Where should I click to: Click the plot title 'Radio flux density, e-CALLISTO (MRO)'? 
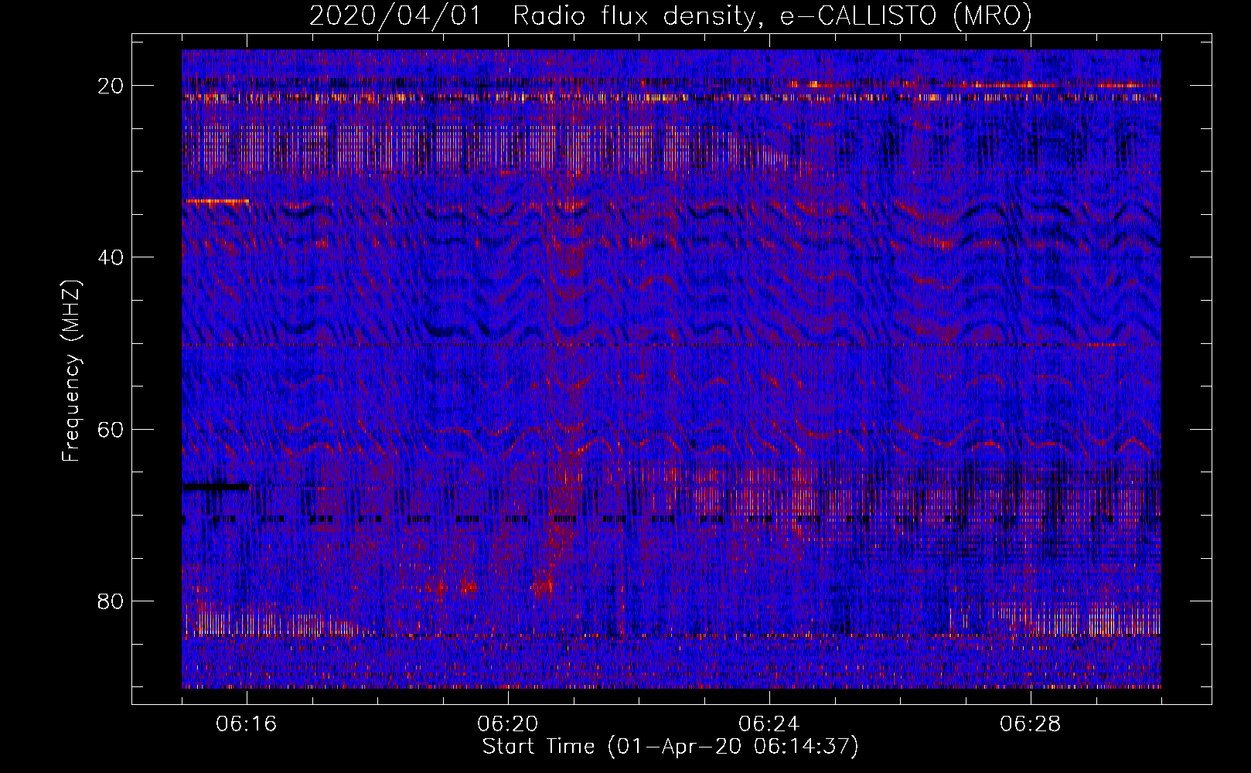click(772, 15)
